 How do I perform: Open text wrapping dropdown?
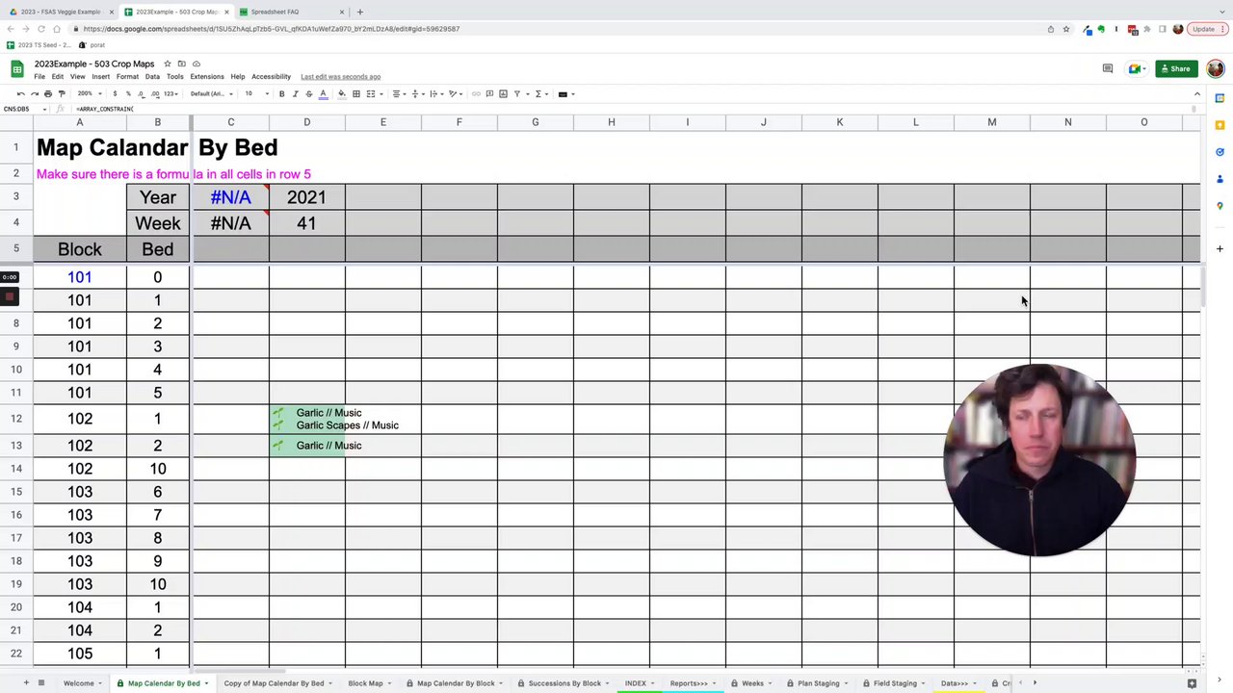coord(437,93)
